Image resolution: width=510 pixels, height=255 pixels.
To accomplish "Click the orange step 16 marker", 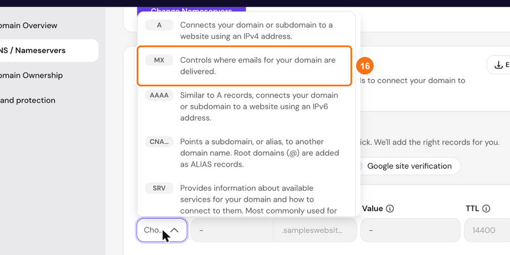I will (365, 66).
